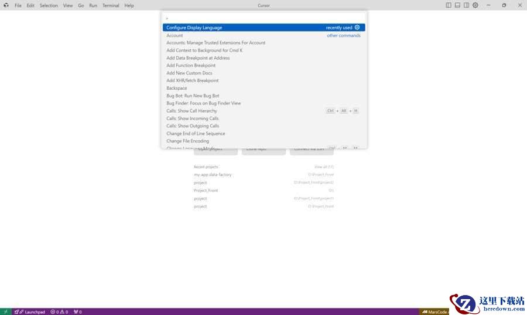Open the Help menu
This screenshot has height=315, width=527.
129,5
